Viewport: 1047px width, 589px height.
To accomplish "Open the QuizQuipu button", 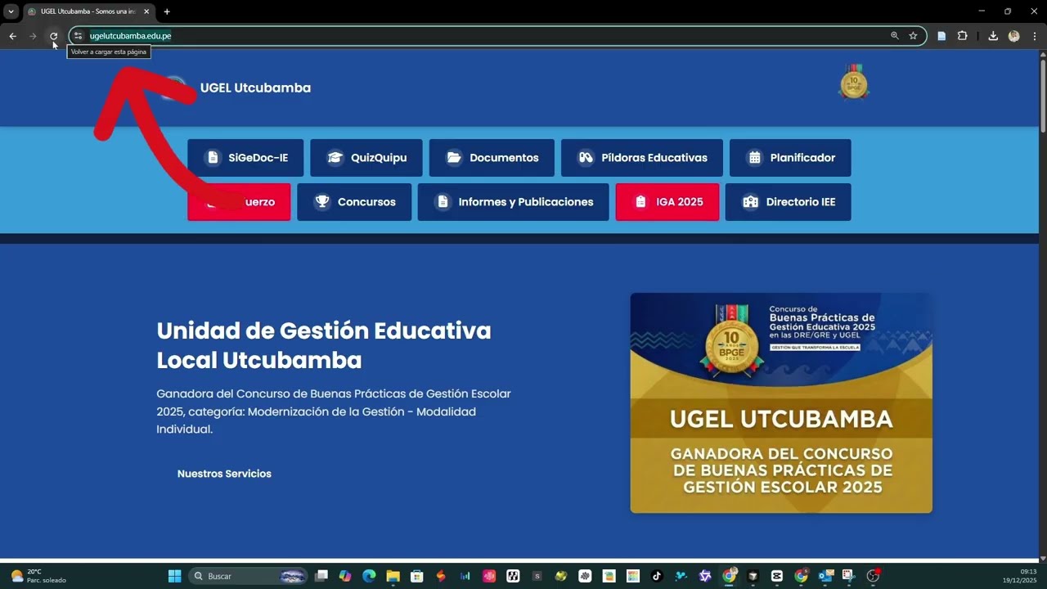I will [x=366, y=158].
